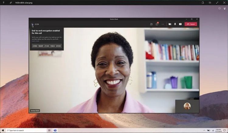Follow the Learn more link
The width and height of the screenshot is (228, 133).
pyautogui.click(x=36, y=41)
